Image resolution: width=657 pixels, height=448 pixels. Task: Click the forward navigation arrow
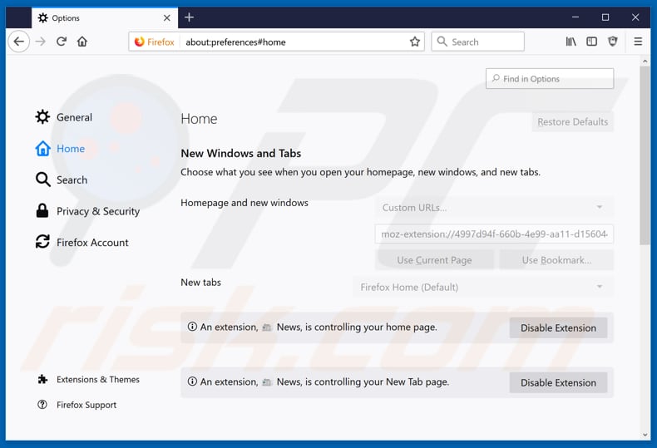pyautogui.click(x=41, y=42)
